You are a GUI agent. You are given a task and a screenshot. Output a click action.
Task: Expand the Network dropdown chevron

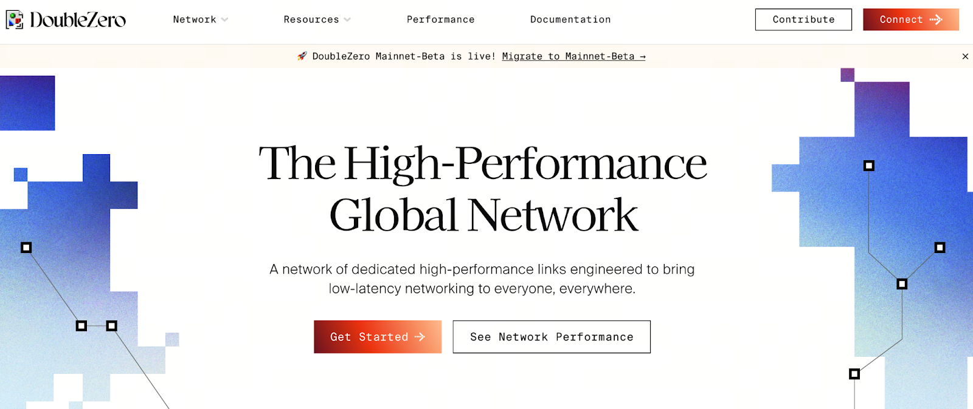[225, 19]
